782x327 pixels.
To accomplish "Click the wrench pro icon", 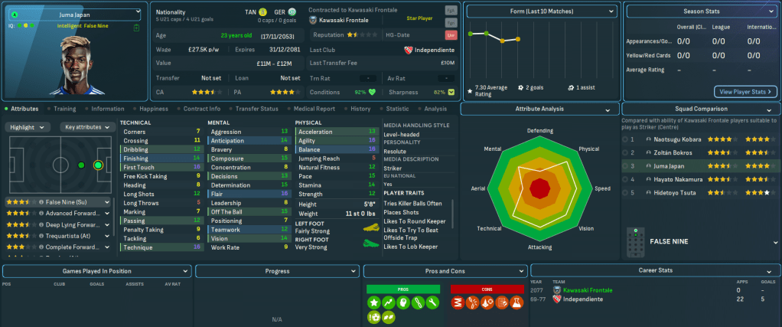I will (x=433, y=304).
